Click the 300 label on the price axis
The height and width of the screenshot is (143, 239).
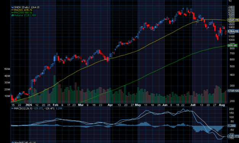point(232,86)
